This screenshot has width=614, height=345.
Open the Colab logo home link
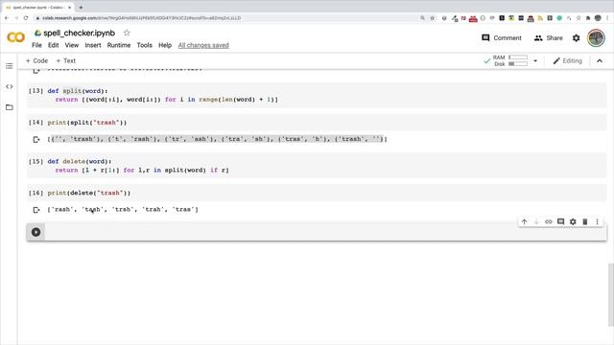pyautogui.click(x=15, y=37)
